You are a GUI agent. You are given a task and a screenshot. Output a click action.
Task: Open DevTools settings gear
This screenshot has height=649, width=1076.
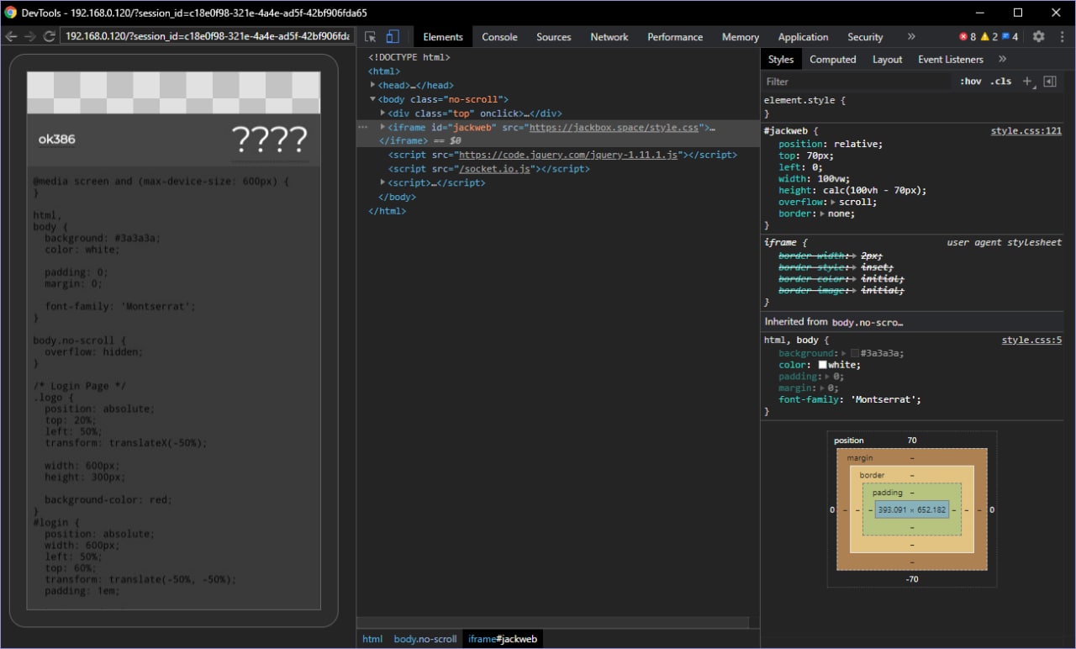pos(1038,37)
